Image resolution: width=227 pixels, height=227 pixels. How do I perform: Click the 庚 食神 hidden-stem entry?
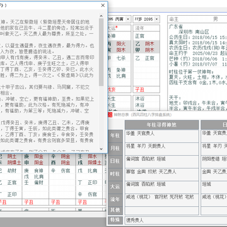point(33,171)
